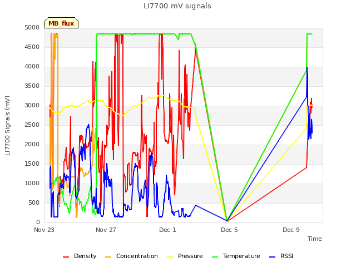356x267 pixels.
Task: Click the blue RSSI legend swatch
Action: tap(272, 257)
